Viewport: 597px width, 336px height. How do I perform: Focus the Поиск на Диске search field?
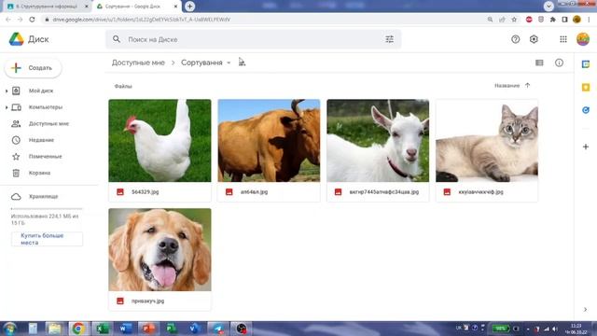(253, 39)
